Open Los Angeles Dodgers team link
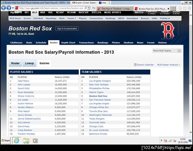Screen dimensions: 193x151 100,81
